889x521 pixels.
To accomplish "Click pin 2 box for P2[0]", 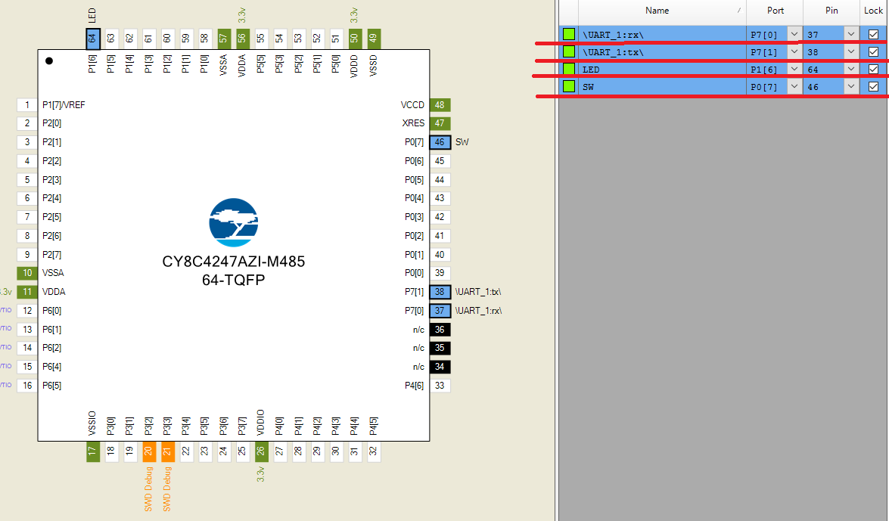I will [26, 123].
